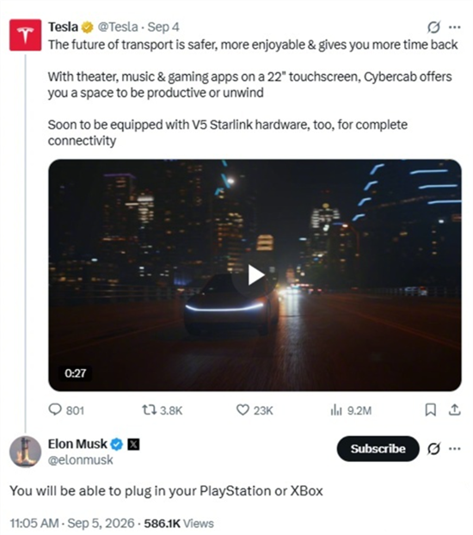Viewport: 473px width, 535px height.
Task: Open more options on Elon Musk's reply
Action: [x=455, y=449]
